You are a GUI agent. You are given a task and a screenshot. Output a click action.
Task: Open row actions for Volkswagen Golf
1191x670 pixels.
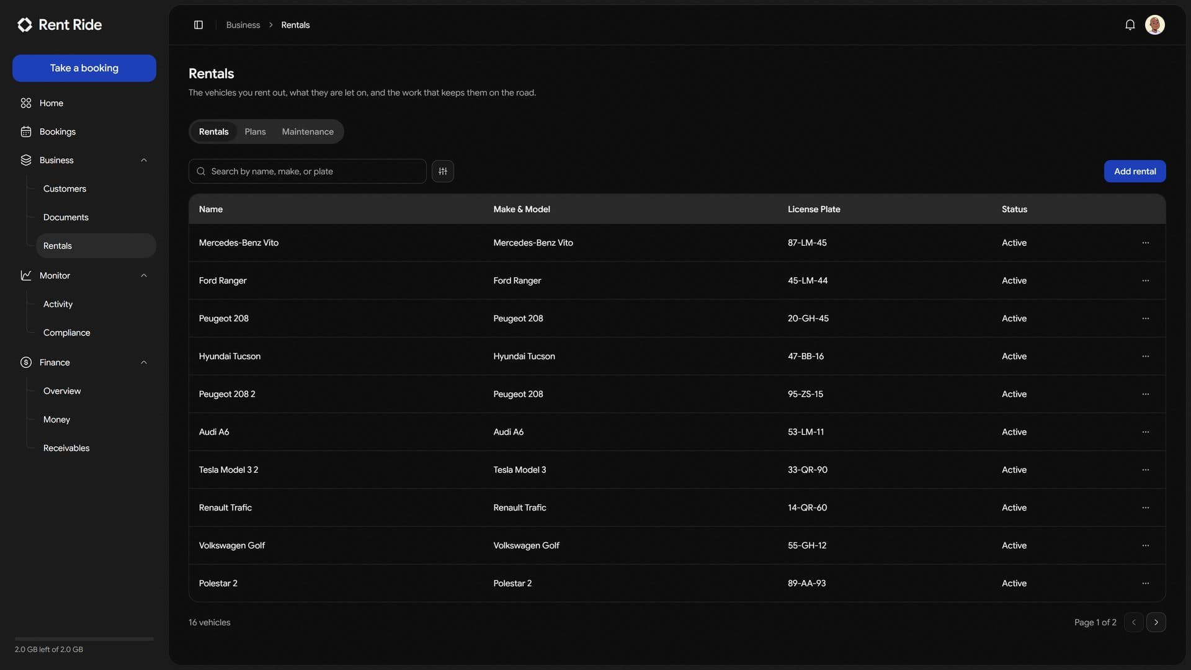tap(1146, 545)
